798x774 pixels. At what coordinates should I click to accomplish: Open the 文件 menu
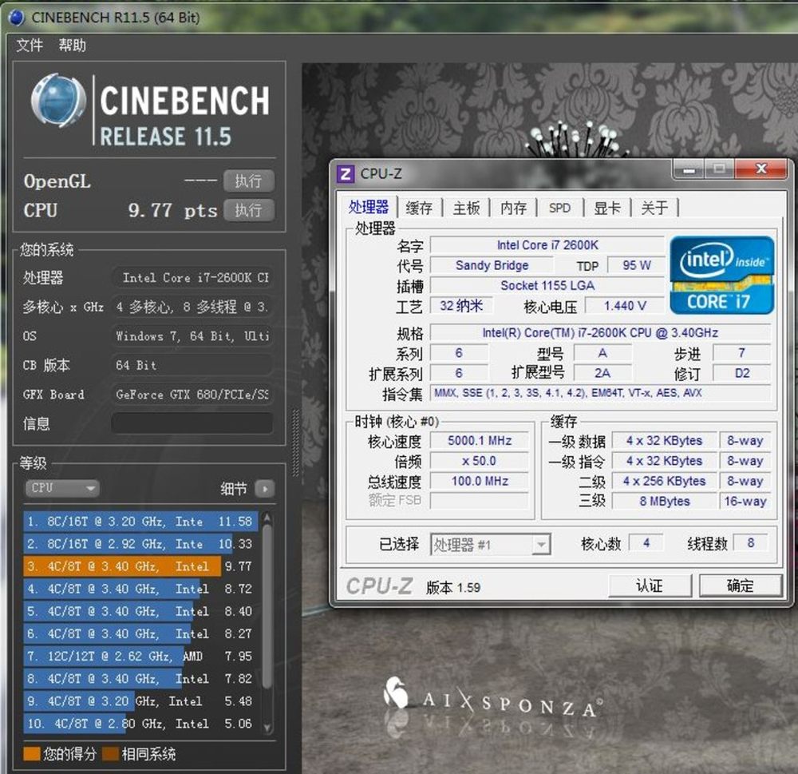pyautogui.click(x=30, y=46)
